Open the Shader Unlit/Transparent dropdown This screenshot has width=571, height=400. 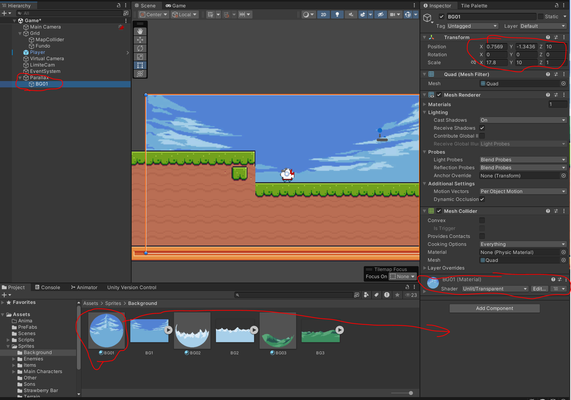coord(495,289)
